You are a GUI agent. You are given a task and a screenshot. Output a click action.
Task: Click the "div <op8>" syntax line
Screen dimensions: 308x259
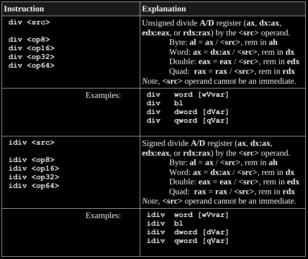click(29, 40)
